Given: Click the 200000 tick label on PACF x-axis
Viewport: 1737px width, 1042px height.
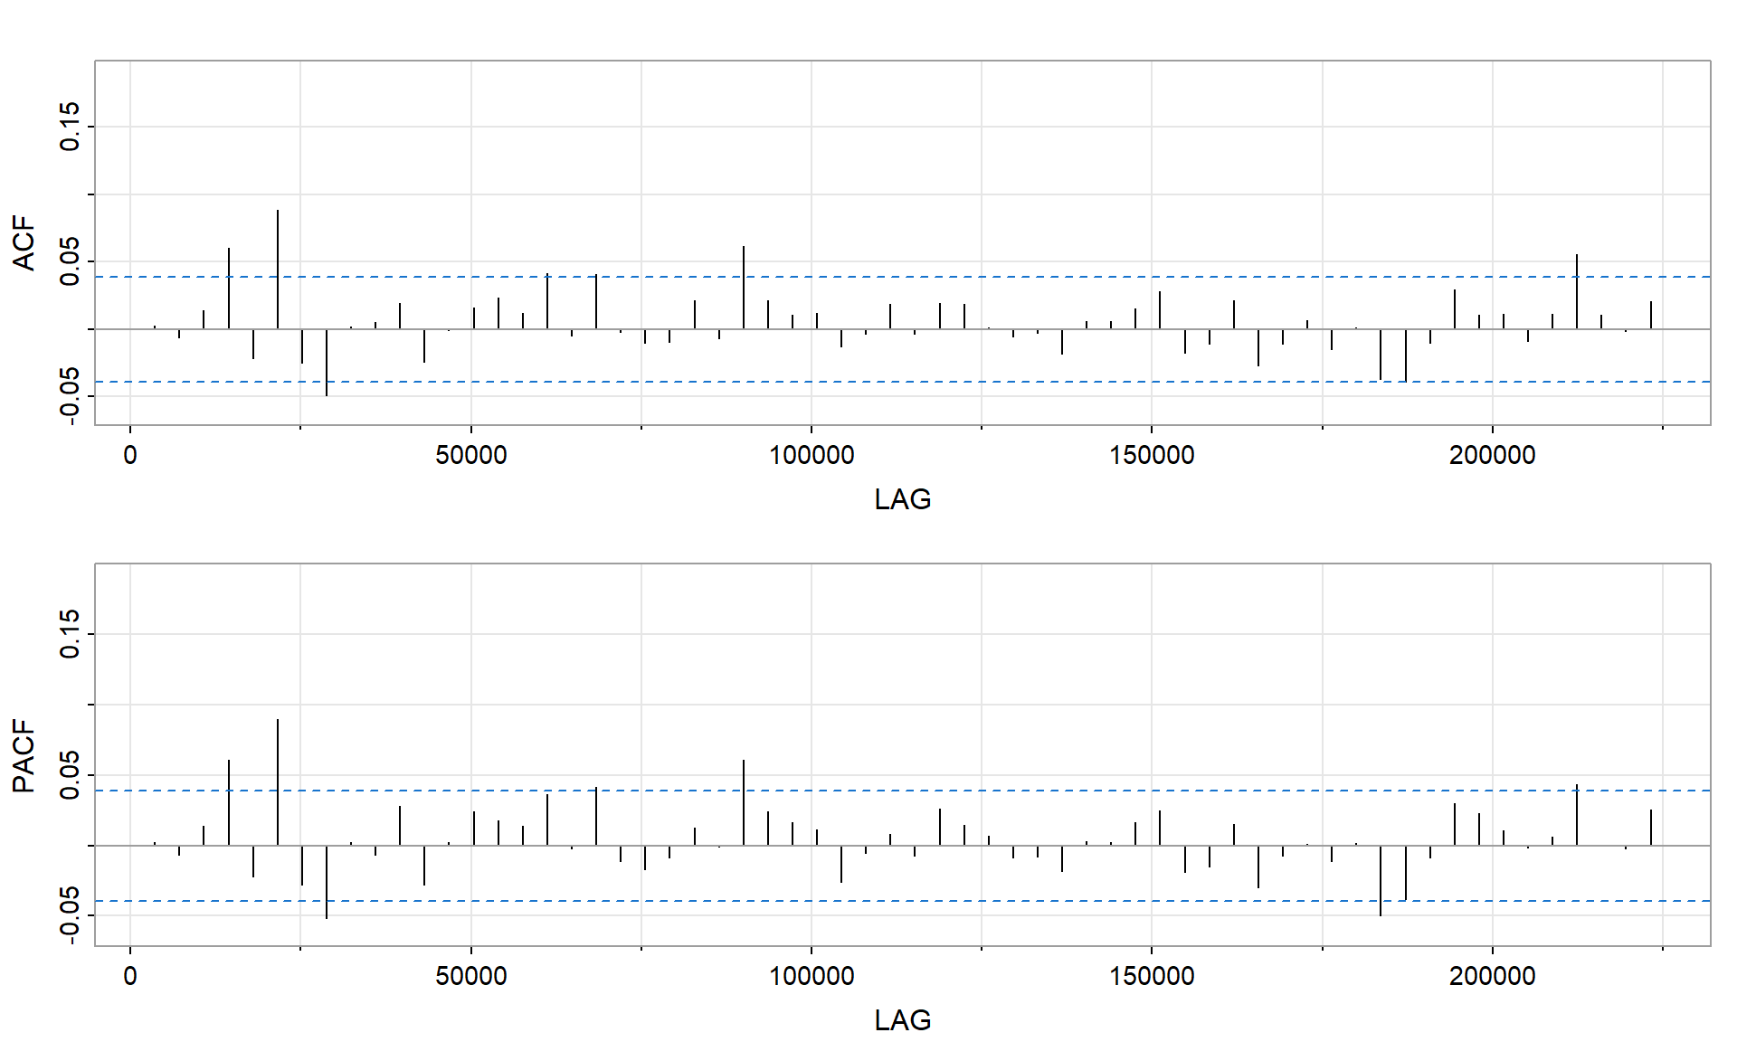Looking at the screenshot, I should click(x=1492, y=976).
